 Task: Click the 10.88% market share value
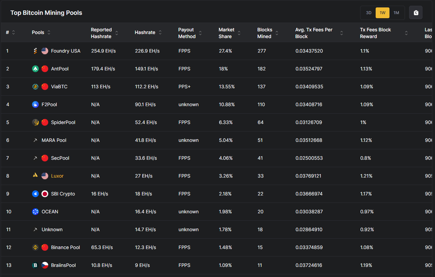click(x=227, y=104)
